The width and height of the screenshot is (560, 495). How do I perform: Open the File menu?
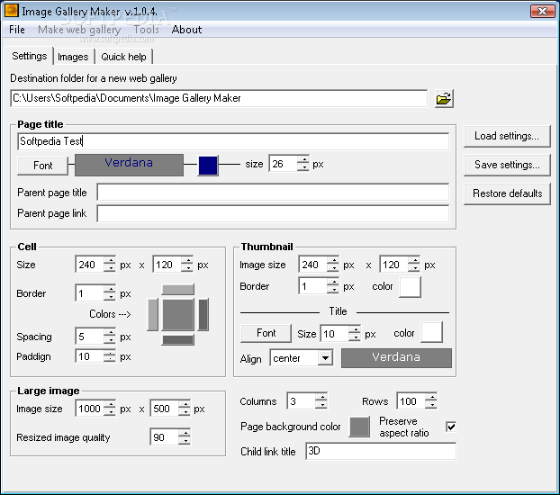pyautogui.click(x=17, y=30)
